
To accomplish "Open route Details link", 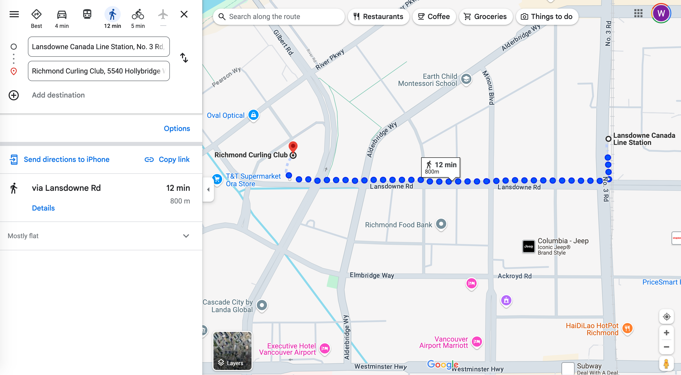I will pos(43,208).
